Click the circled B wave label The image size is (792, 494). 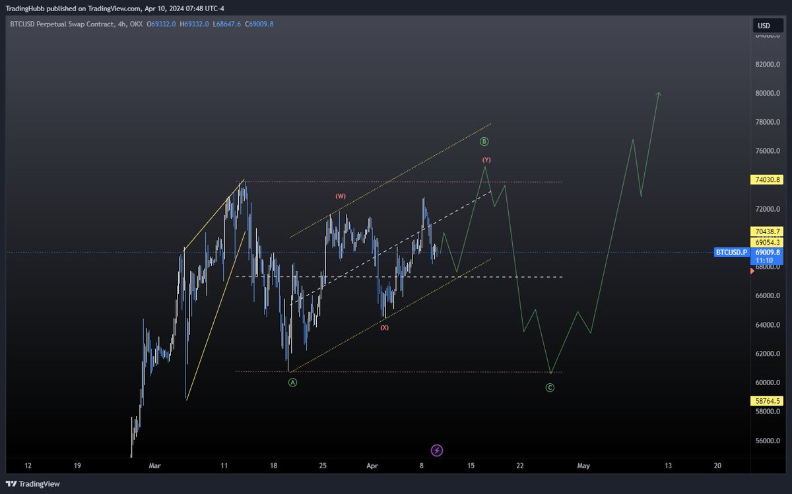click(484, 141)
